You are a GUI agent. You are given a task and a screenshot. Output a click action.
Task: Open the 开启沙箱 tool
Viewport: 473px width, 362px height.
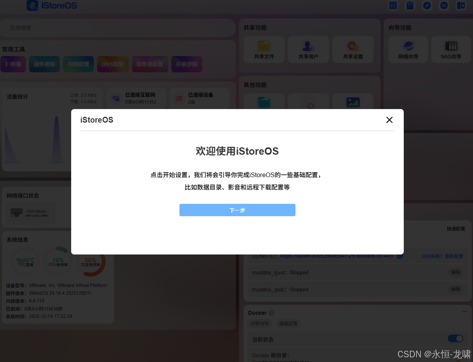(187, 64)
